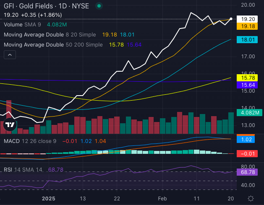Click the 68.78 RSI axis tag
The height and width of the screenshot is (205, 264).
(x=247, y=172)
